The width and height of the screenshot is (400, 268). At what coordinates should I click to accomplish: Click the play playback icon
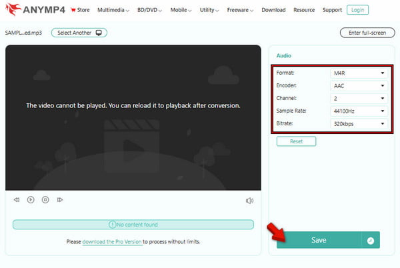pos(31,199)
